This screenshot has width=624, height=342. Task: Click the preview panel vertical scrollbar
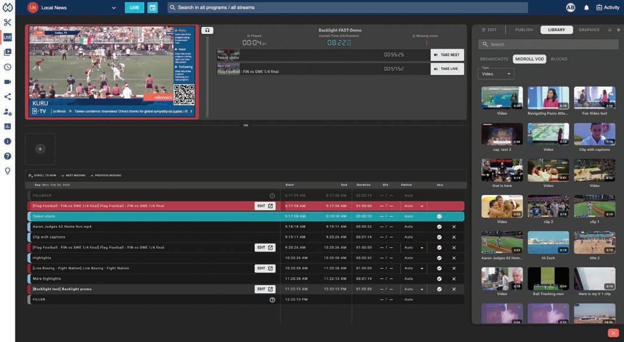pos(207,76)
